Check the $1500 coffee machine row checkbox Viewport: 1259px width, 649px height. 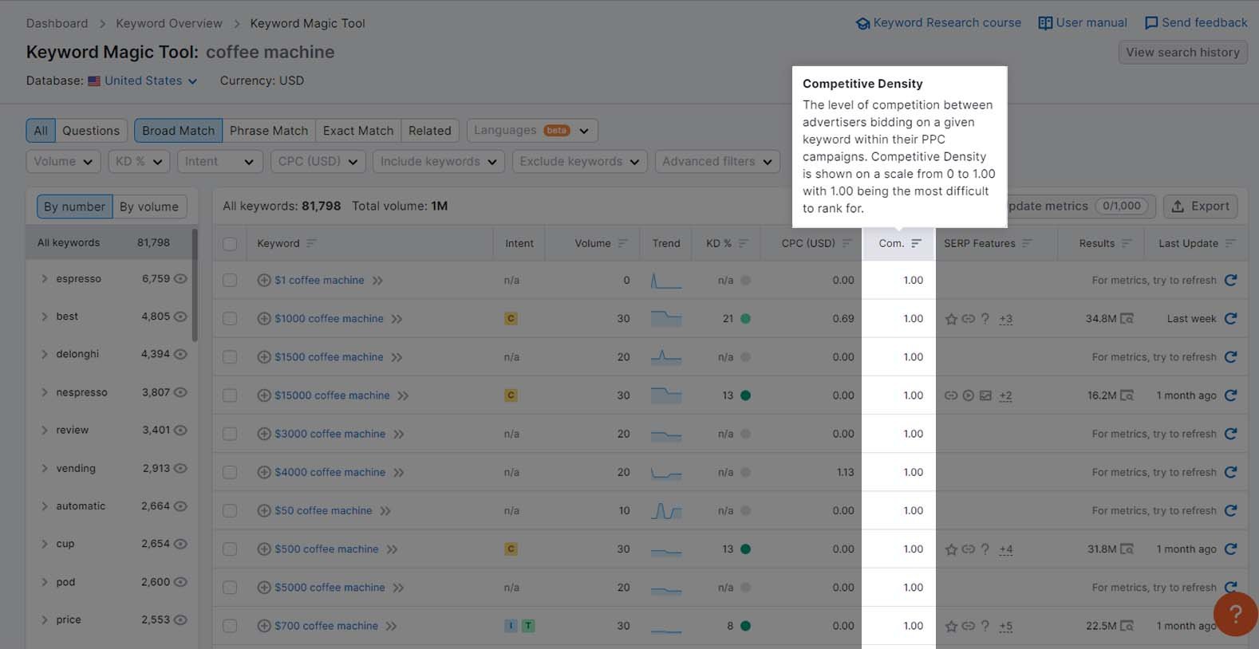click(230, 357)
